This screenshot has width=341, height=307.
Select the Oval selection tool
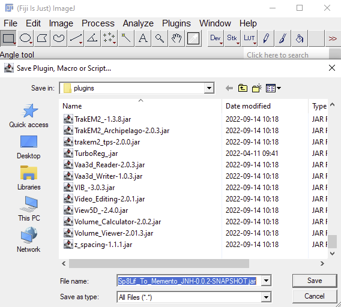pyautogui.click(x=25, y=38)
